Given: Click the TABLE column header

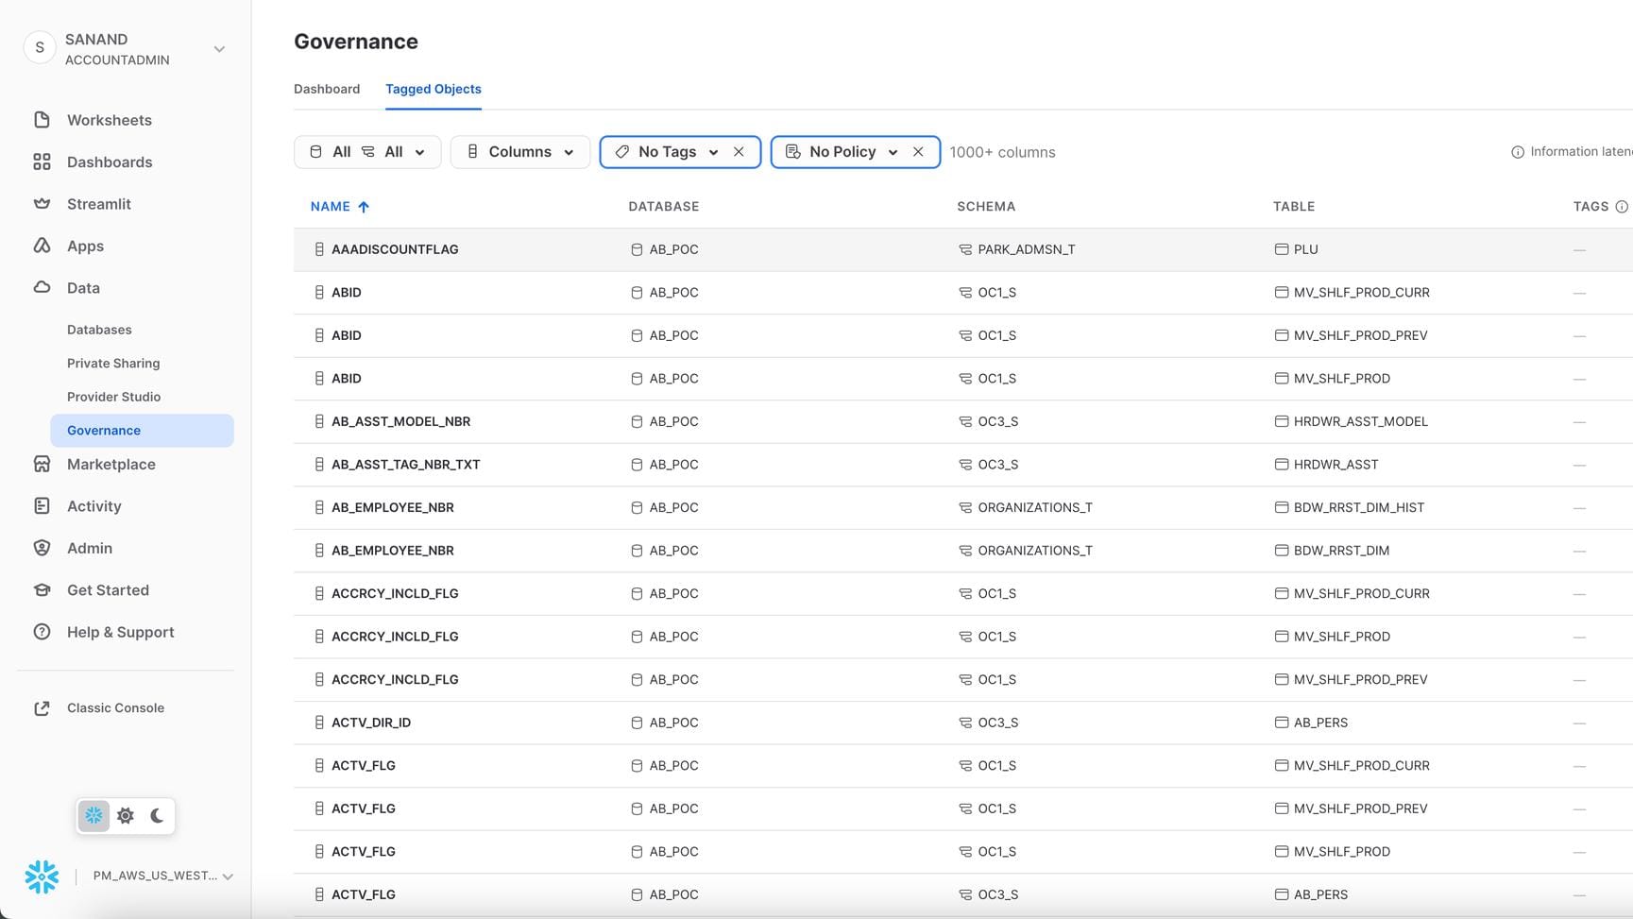Looking at the screenshot, I should tap(1294, 207).
